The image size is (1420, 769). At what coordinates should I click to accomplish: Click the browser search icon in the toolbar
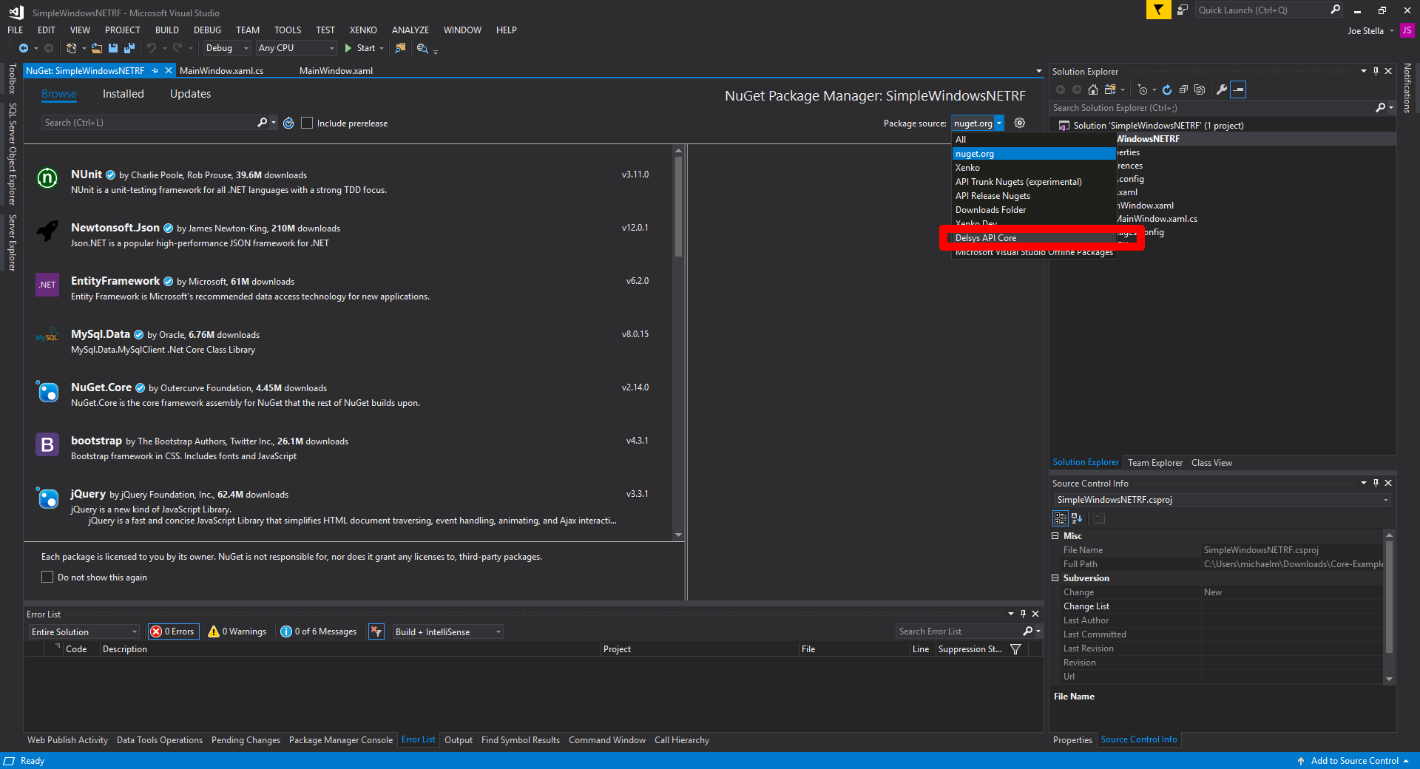coord(422,48)
